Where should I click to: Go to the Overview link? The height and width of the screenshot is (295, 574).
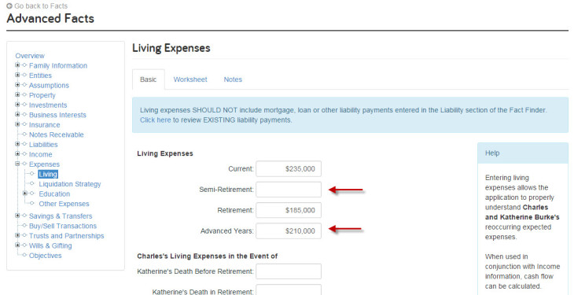[x=30, y=56]
